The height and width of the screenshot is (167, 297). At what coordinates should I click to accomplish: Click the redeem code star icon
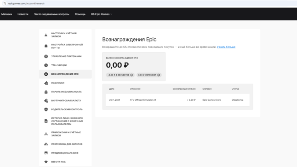pos(46,162)
